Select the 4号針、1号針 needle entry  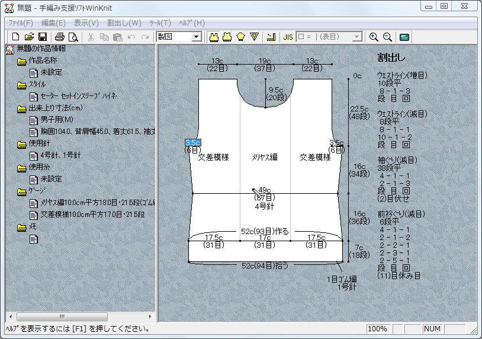[x=60, y=155]
